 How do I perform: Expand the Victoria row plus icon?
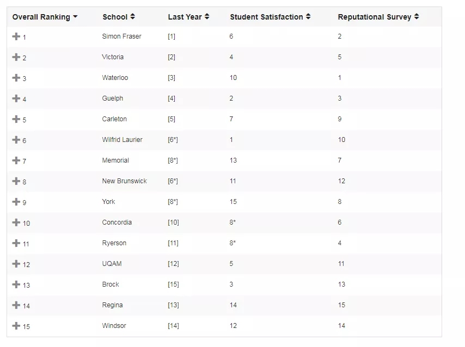pyautogui.click(x=16, y=57)
